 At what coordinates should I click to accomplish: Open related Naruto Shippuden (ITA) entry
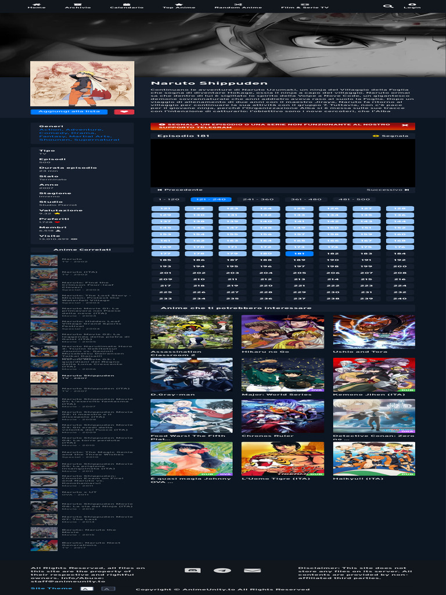coord(82,390)
